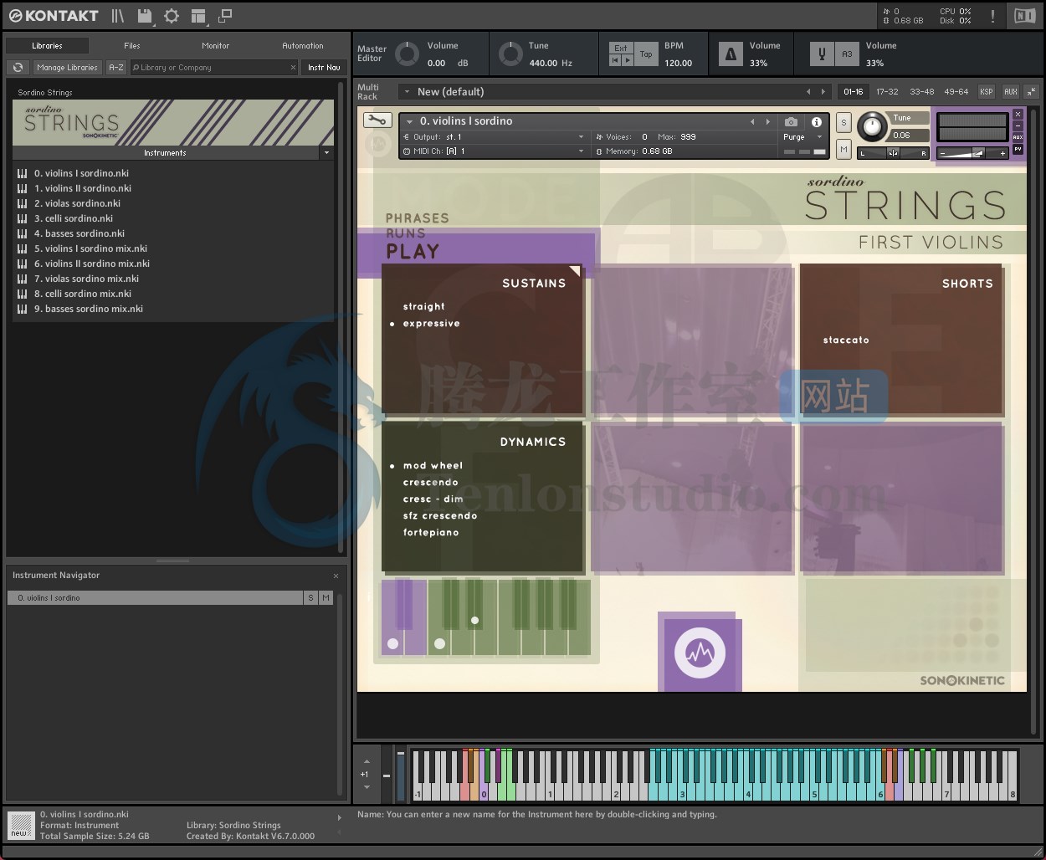Select next multi arrow

[823, 92]
